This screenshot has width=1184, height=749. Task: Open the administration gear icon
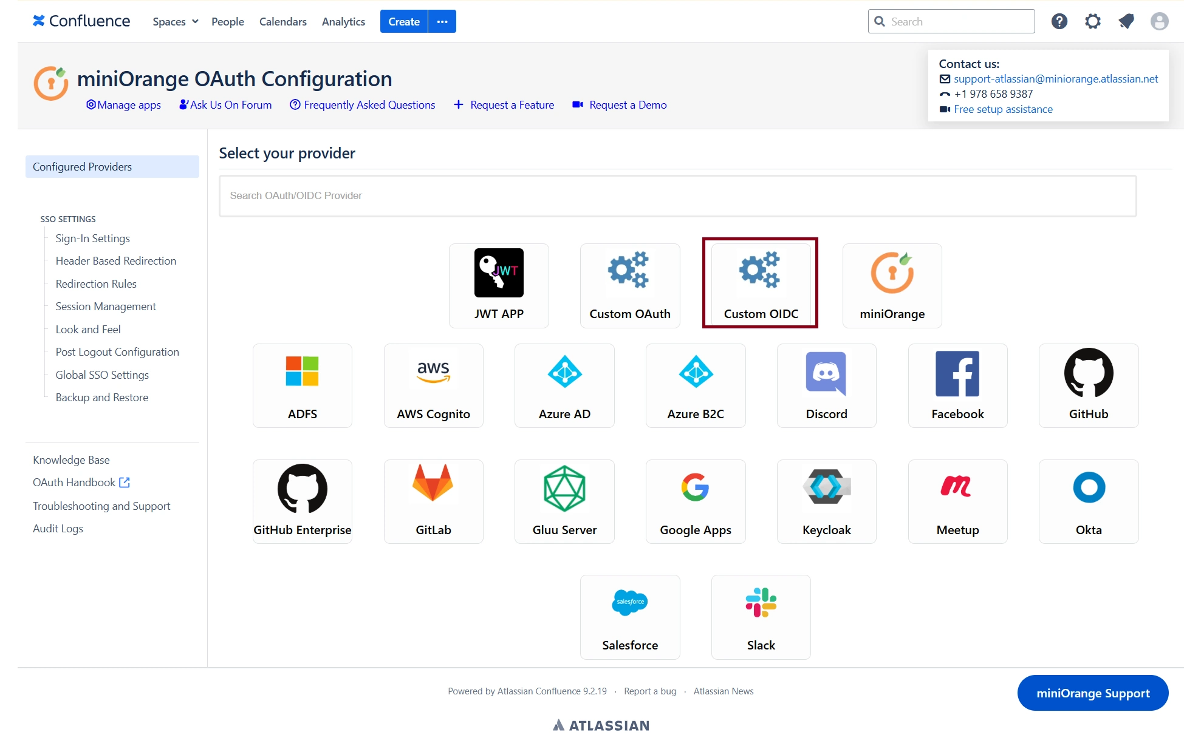[1093, 21]
